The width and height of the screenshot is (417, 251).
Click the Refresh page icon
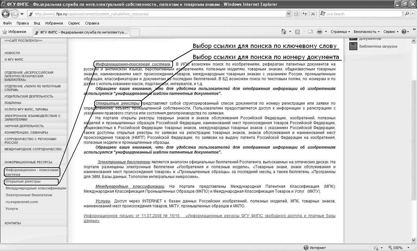[305, 14]
